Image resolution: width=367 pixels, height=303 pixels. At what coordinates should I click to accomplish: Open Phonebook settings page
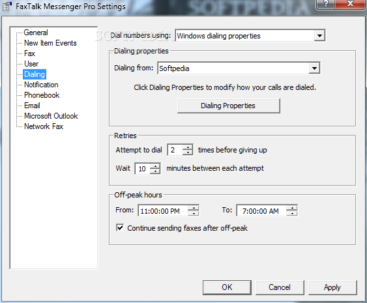[42, 95]
